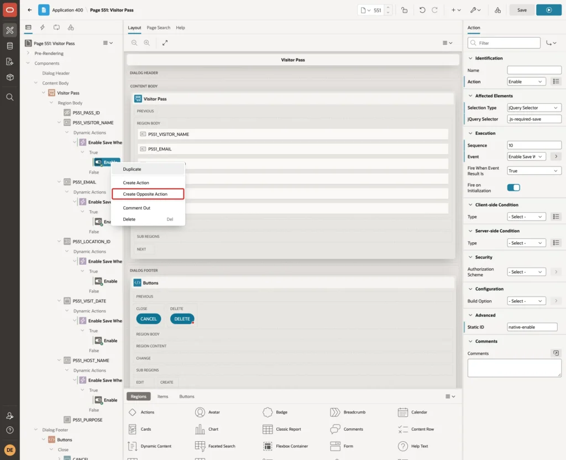Viewport: 566px width, 460px height.
Task: Click the jQuery Selector field
Action: coord(534,119)
